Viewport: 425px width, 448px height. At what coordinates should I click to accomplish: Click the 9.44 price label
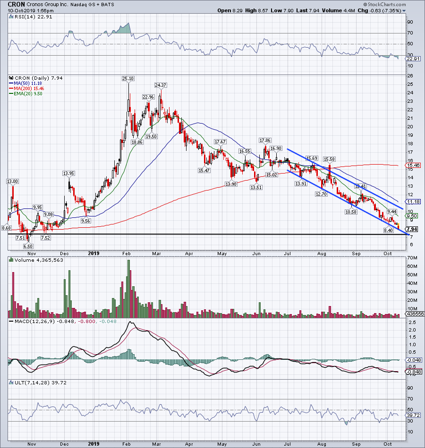392,212
